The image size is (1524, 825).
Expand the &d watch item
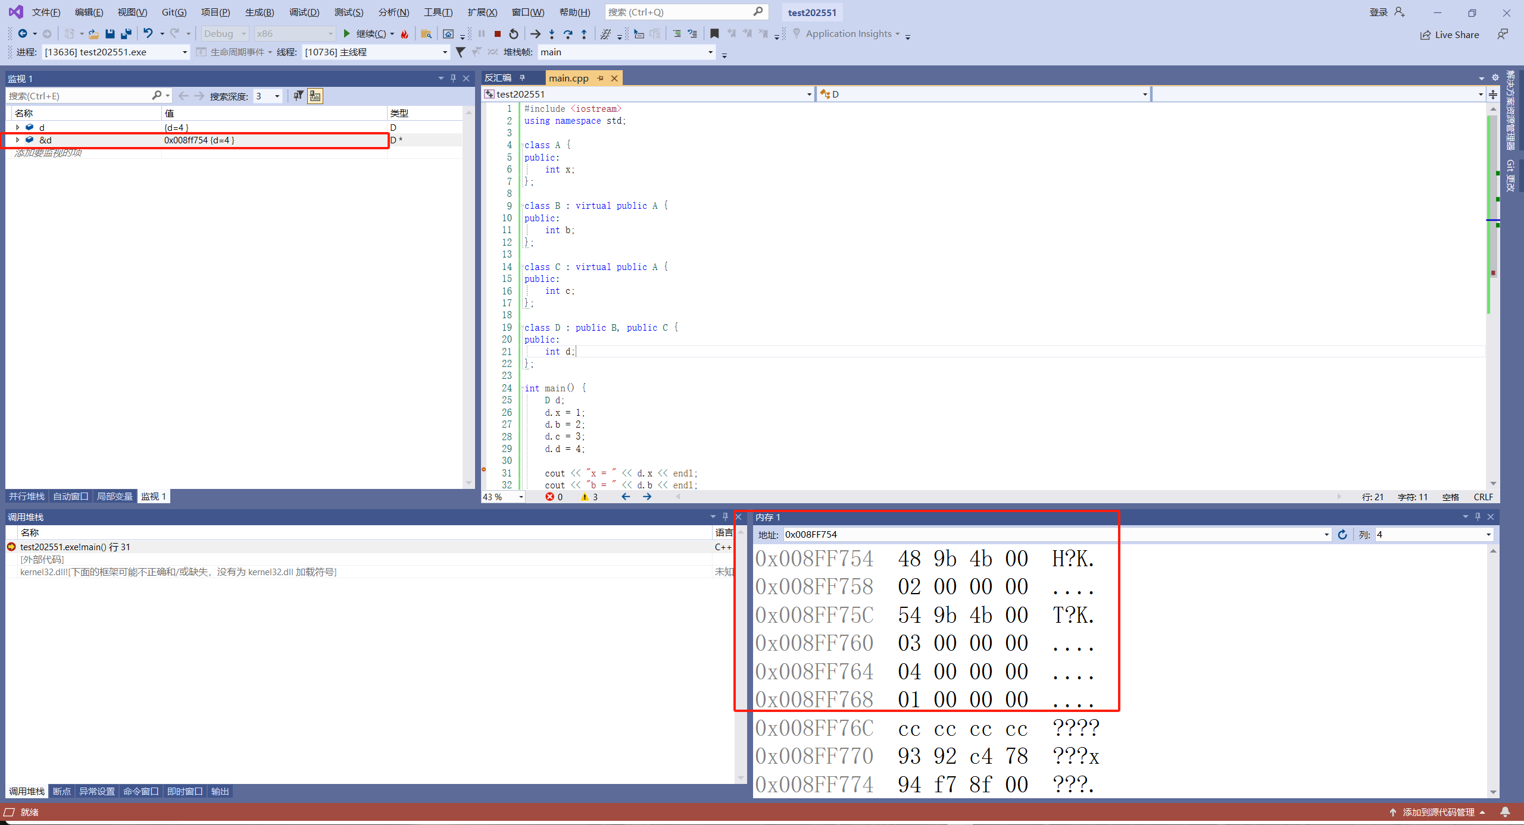(17, 140)
